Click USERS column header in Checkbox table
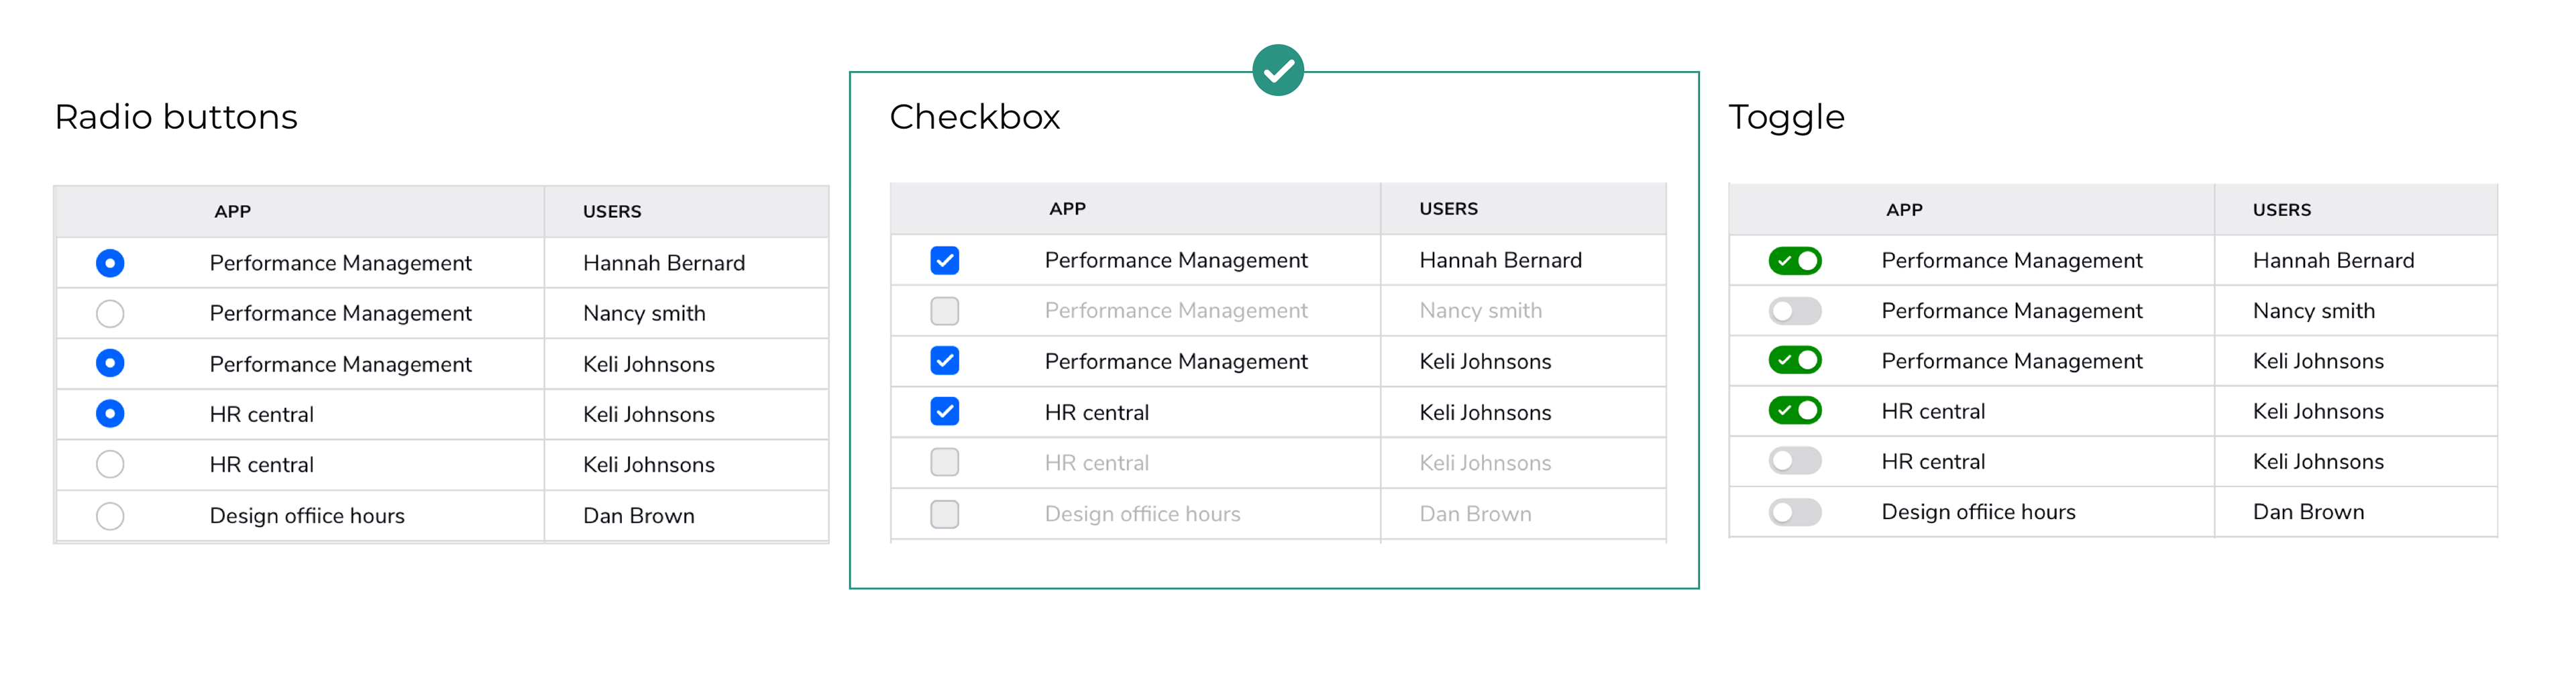Viewport: 2576px width, 674px height. tap(1448, 209)
